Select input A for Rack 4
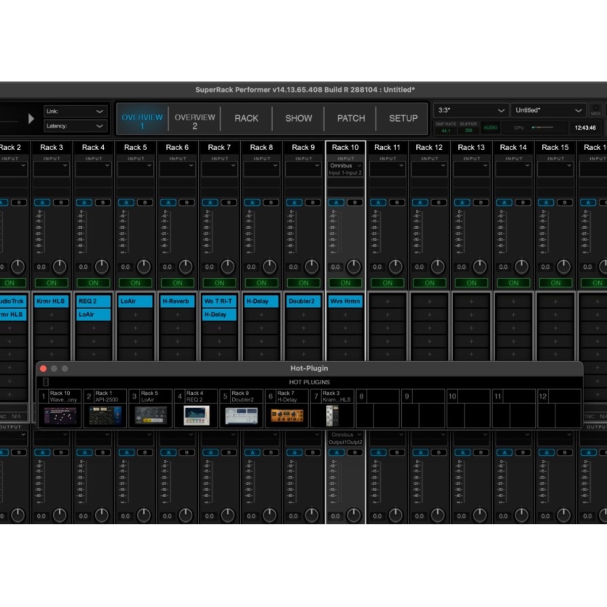 84,202
